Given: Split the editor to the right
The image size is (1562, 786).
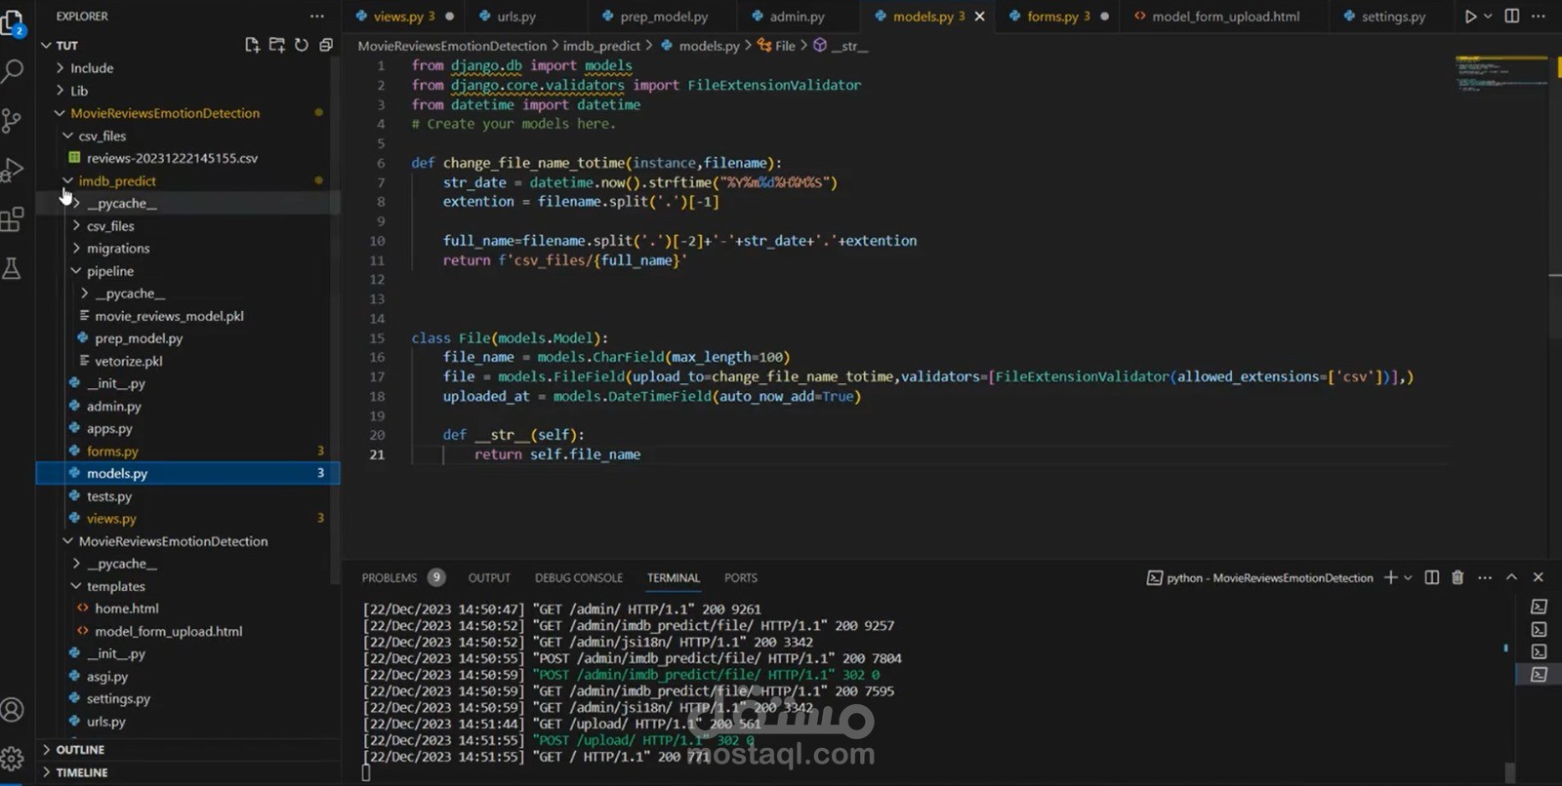Looking at the screenshot, I should 1512,17.
